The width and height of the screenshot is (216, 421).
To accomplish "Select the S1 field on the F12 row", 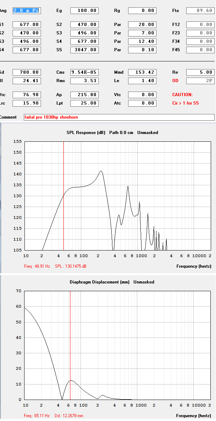I will coord(27,25).
